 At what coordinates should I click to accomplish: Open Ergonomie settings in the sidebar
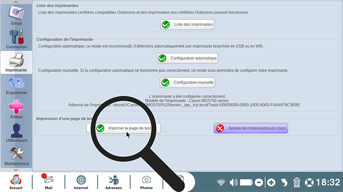pyautogui.click(x=16, y=86)
